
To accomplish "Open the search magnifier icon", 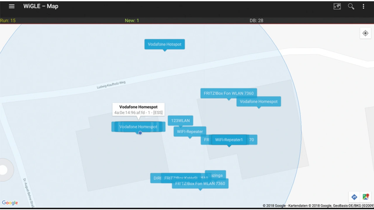I will coord(351,6).
